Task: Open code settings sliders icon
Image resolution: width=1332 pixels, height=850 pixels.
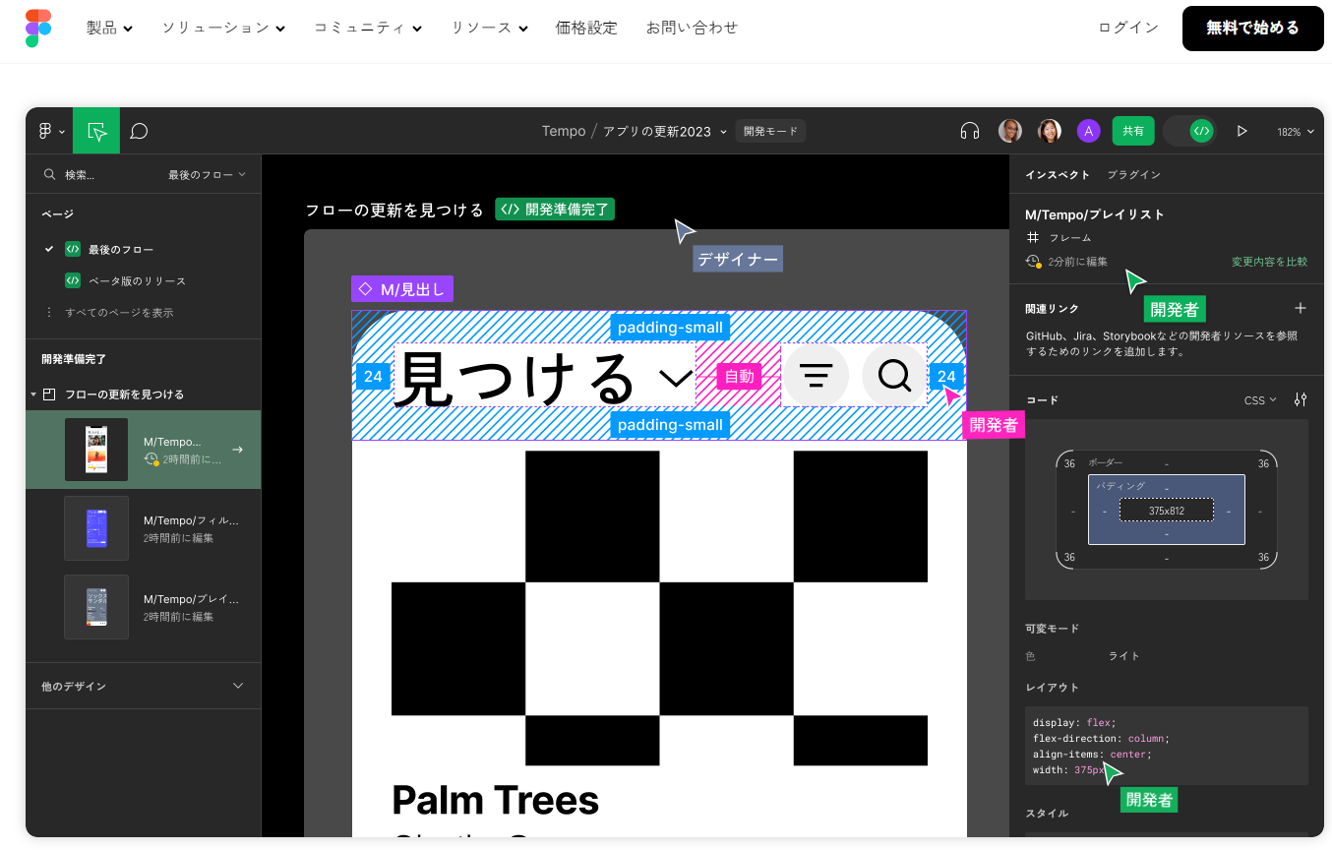Action: pos(1301,399)
